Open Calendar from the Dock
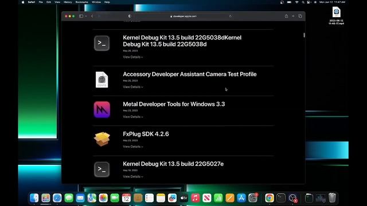This screenshot has width=367, height=206. tap(126, 198)
